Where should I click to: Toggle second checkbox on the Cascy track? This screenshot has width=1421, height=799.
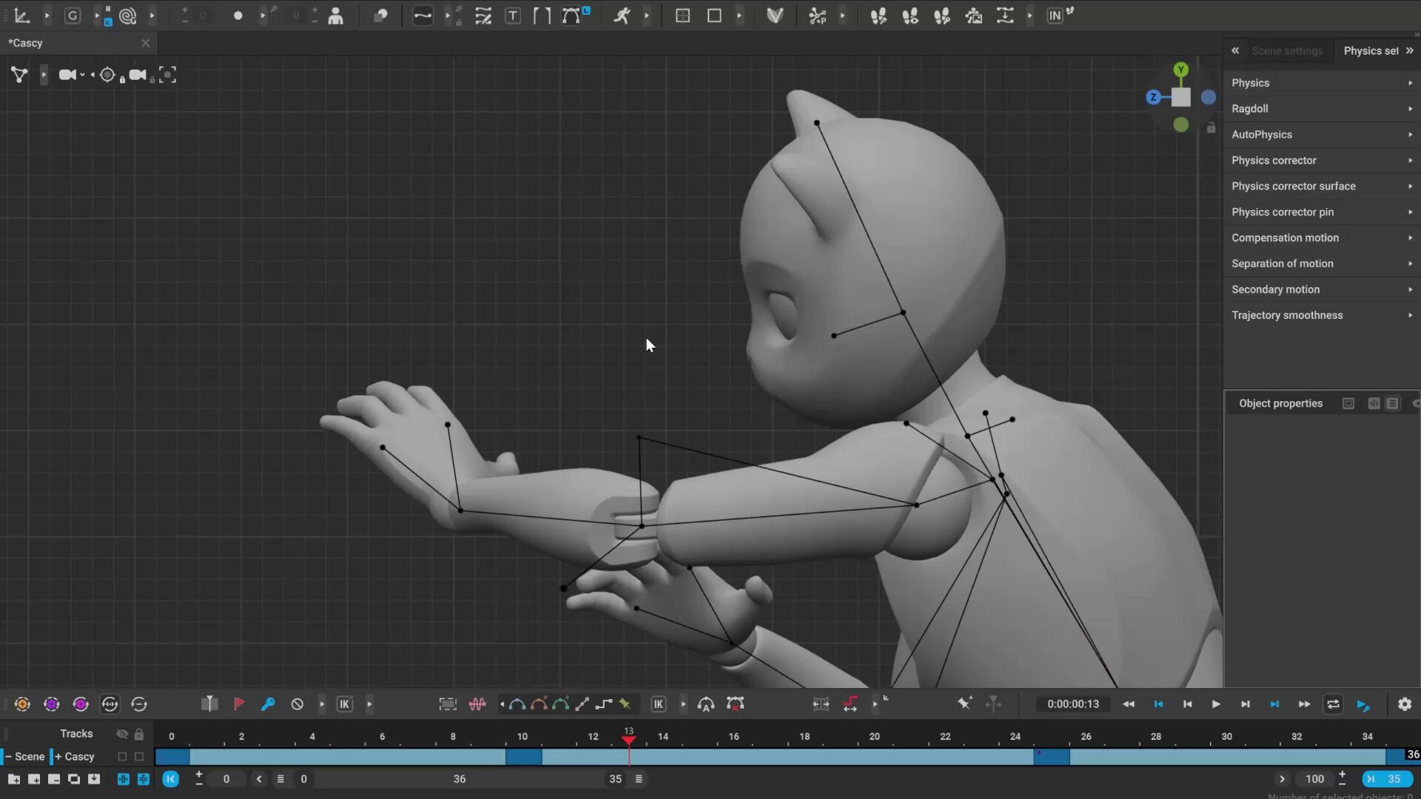click(139, 757)
